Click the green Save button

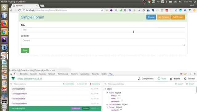pyautogui.click(x=25, y=51)
